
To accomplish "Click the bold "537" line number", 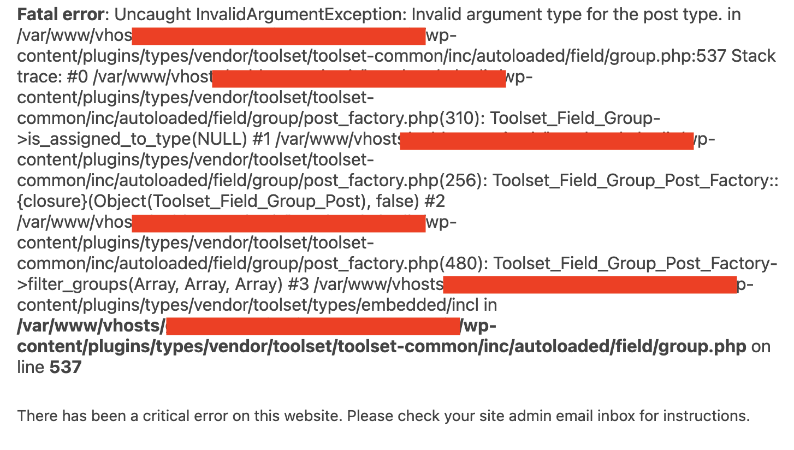I will click(x=66, y=368).
